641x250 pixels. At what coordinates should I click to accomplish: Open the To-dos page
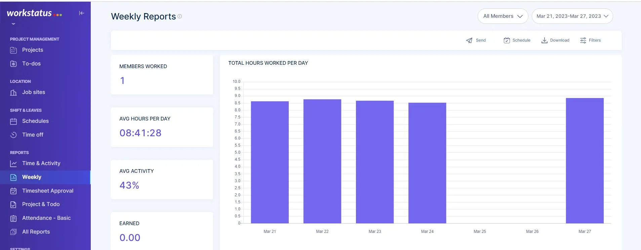point(31,64)
